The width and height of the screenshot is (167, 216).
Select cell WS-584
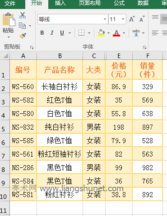tap(23, 181)
